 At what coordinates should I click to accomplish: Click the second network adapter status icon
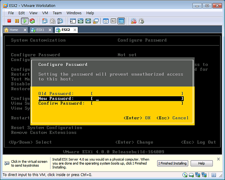tap(204, 175)
